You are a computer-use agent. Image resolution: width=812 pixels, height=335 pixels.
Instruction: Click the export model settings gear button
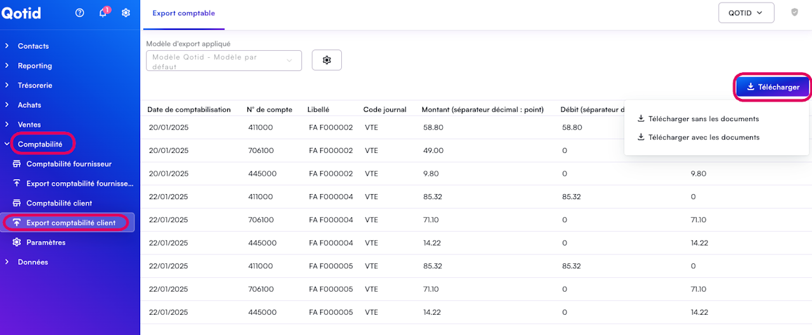click(327, 60)
